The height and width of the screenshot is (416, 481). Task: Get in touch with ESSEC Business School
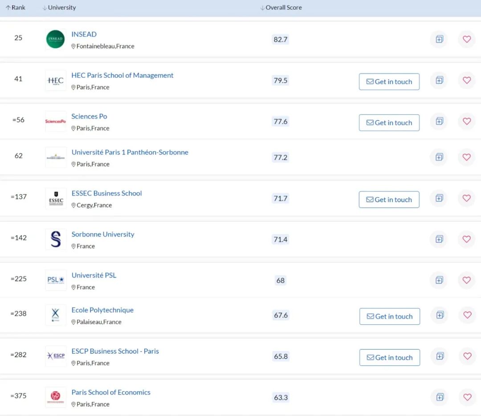(389, 200)
